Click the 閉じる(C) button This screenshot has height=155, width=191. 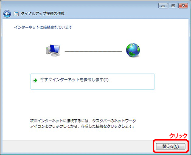point(171,146)
